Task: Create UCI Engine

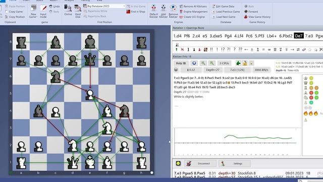Action: coord(192,17)
